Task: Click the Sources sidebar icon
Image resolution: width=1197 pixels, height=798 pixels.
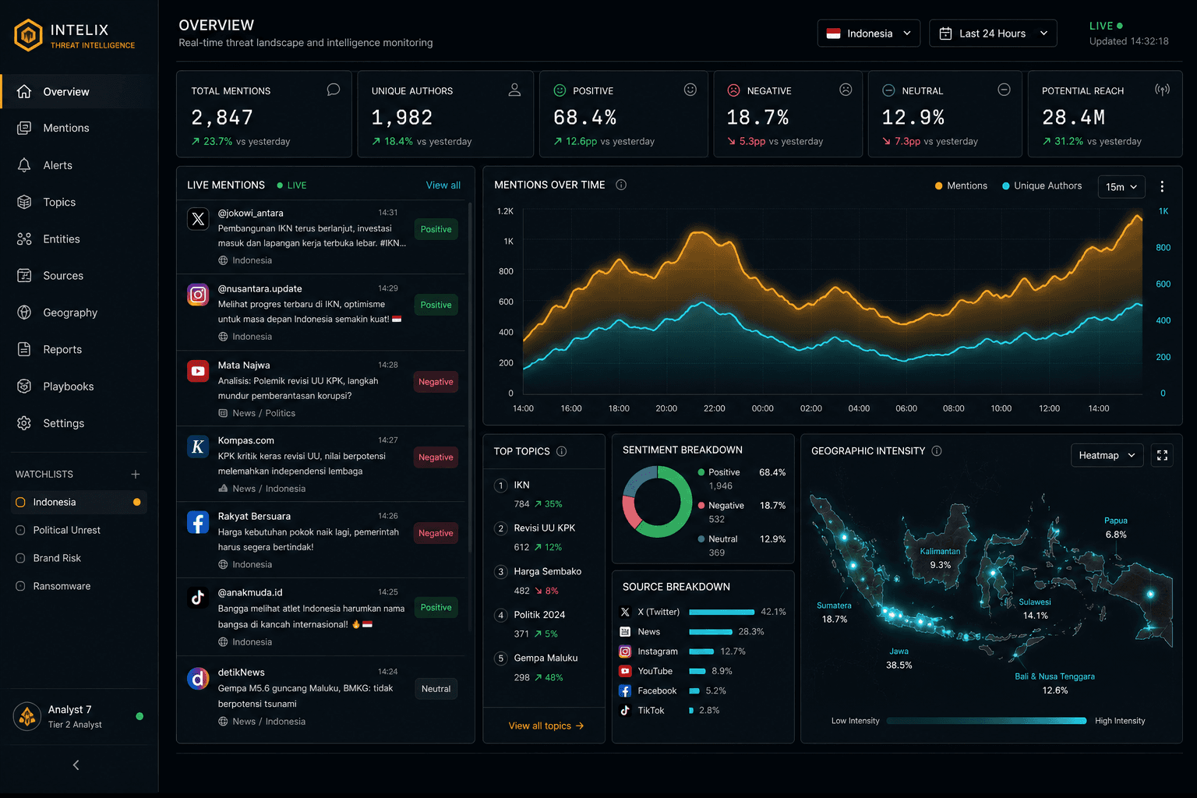Action: point(24,275)
